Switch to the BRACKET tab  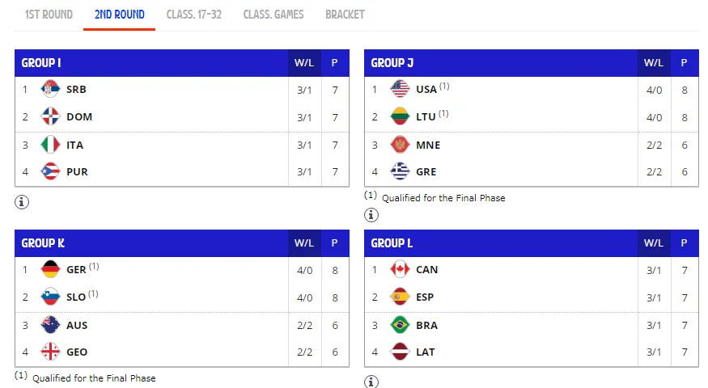(x=345, y=15)
